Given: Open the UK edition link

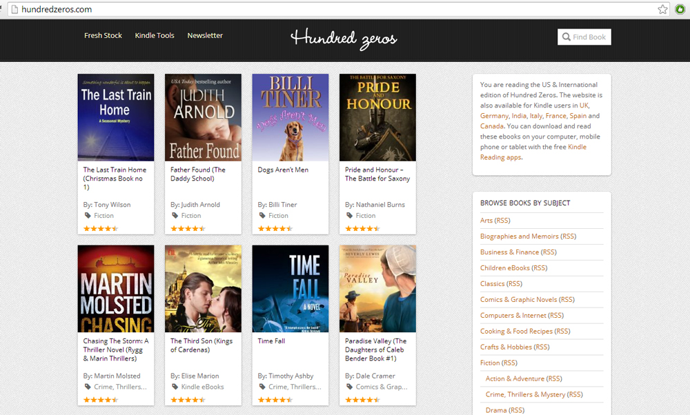Looking at the screenshot, I should tap(584, 105).
